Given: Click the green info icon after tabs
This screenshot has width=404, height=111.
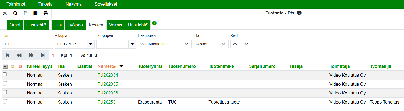Looking at the screenshot, I should (x=154, y=23).
